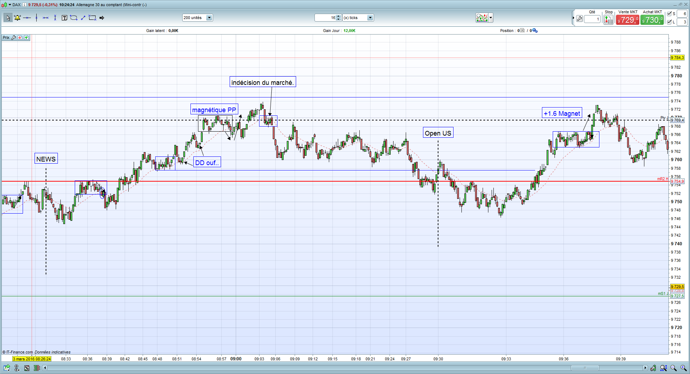Decrease the tick count stepper
690x374 pixels.
click(x=339, y=19)
